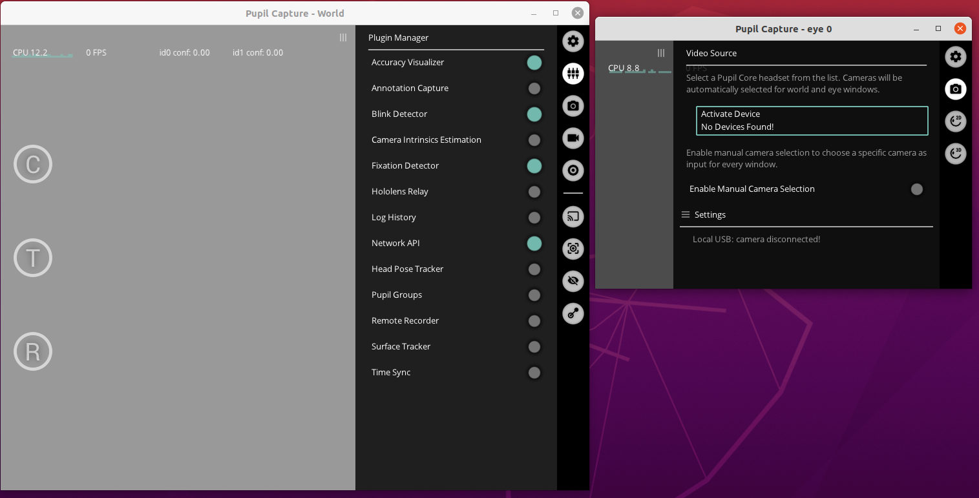This screenshot has height=498, width=979.
Task: Click the R record button
Action: coord(33,352)
